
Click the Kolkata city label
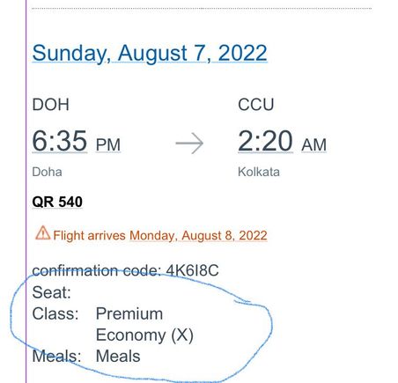pyautogui.click(x=259, y=172)
